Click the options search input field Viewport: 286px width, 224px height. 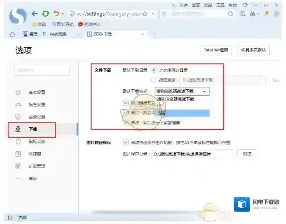[42, 70]
